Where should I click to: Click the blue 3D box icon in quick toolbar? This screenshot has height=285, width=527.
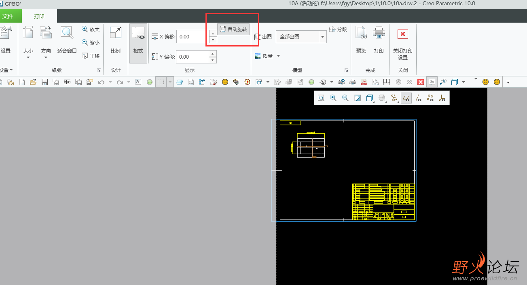click(x=455, y=82)
